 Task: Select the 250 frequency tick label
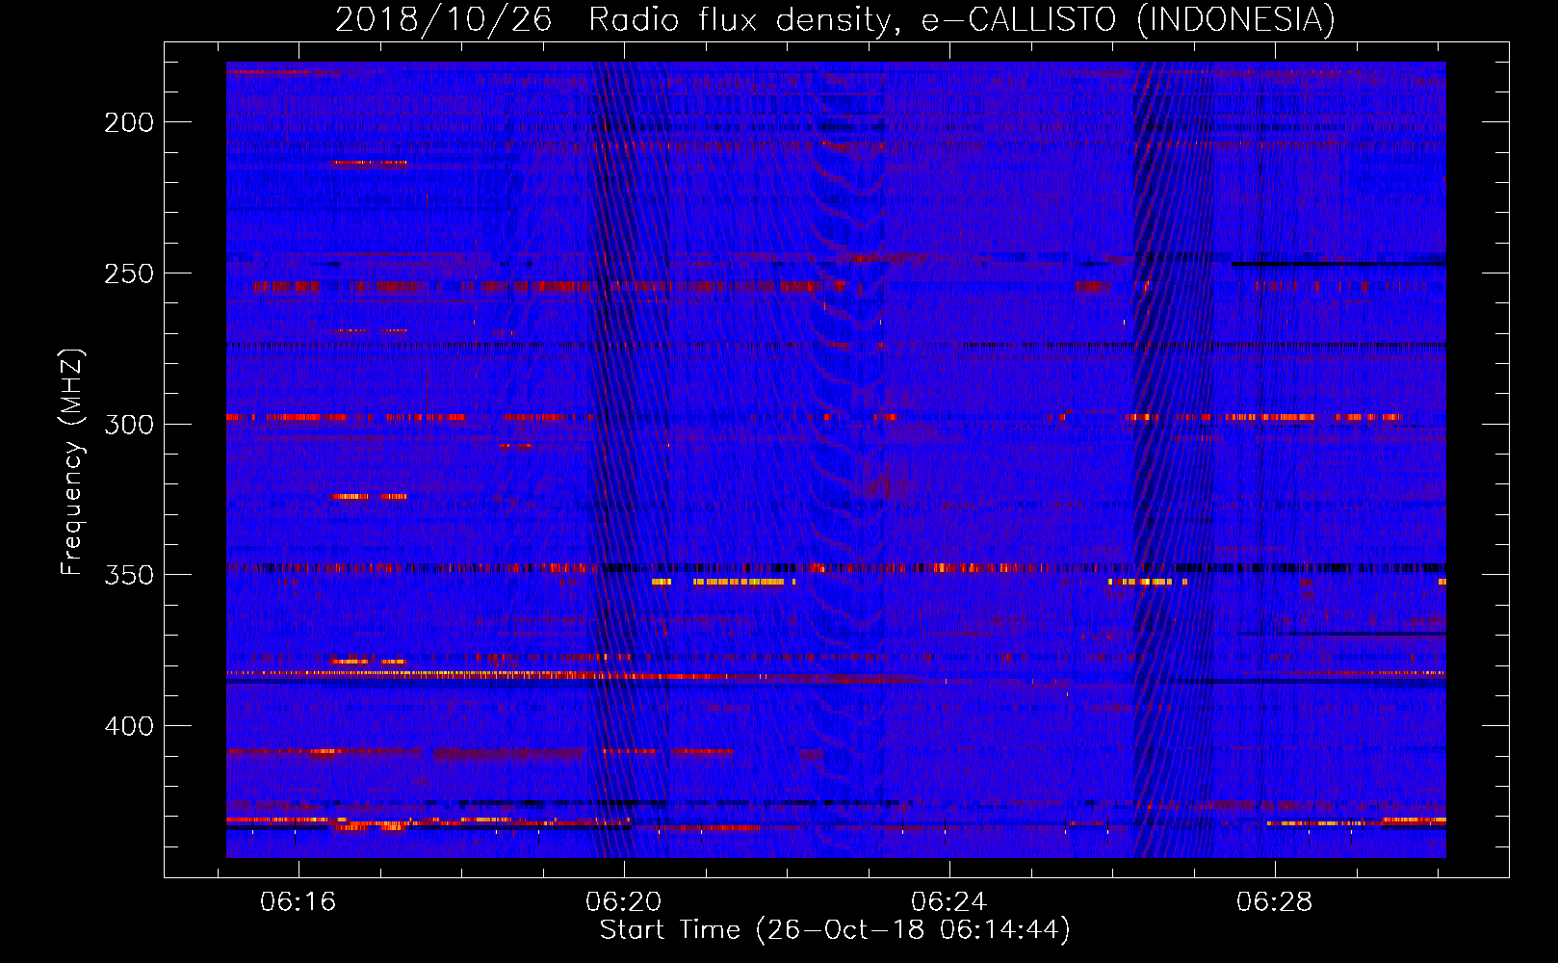[129, 273]
